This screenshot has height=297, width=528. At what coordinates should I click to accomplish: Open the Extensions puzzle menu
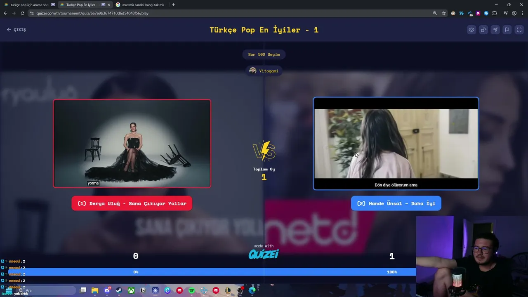495,13
